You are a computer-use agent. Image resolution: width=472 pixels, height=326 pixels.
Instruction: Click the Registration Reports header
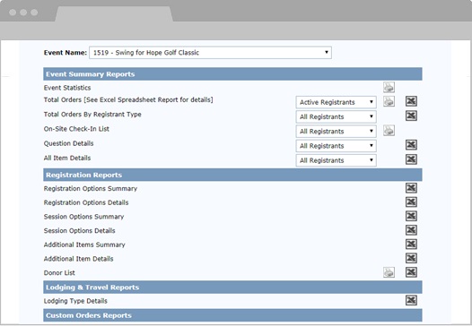click(x=232, y=175)
